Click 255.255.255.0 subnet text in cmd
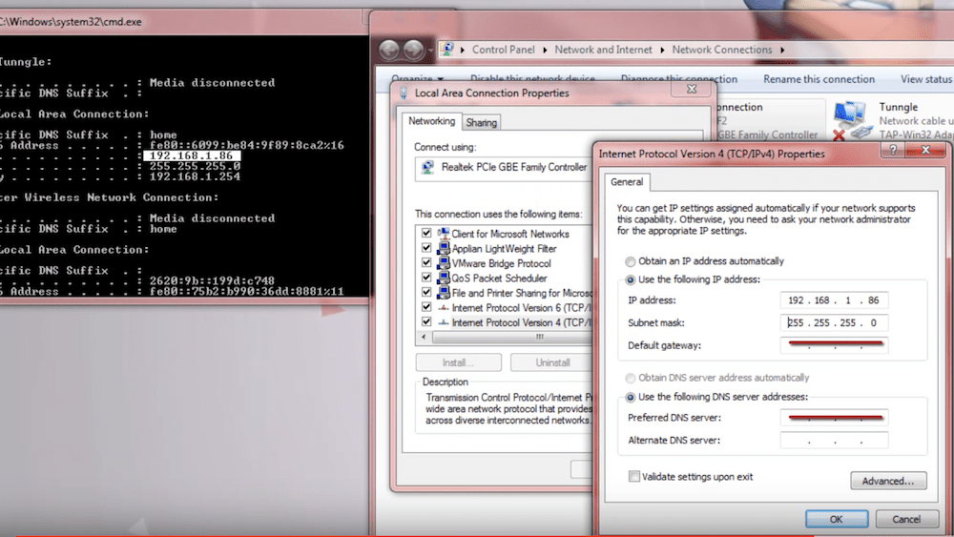The image size is (954, 537). (x=195, y=166)
